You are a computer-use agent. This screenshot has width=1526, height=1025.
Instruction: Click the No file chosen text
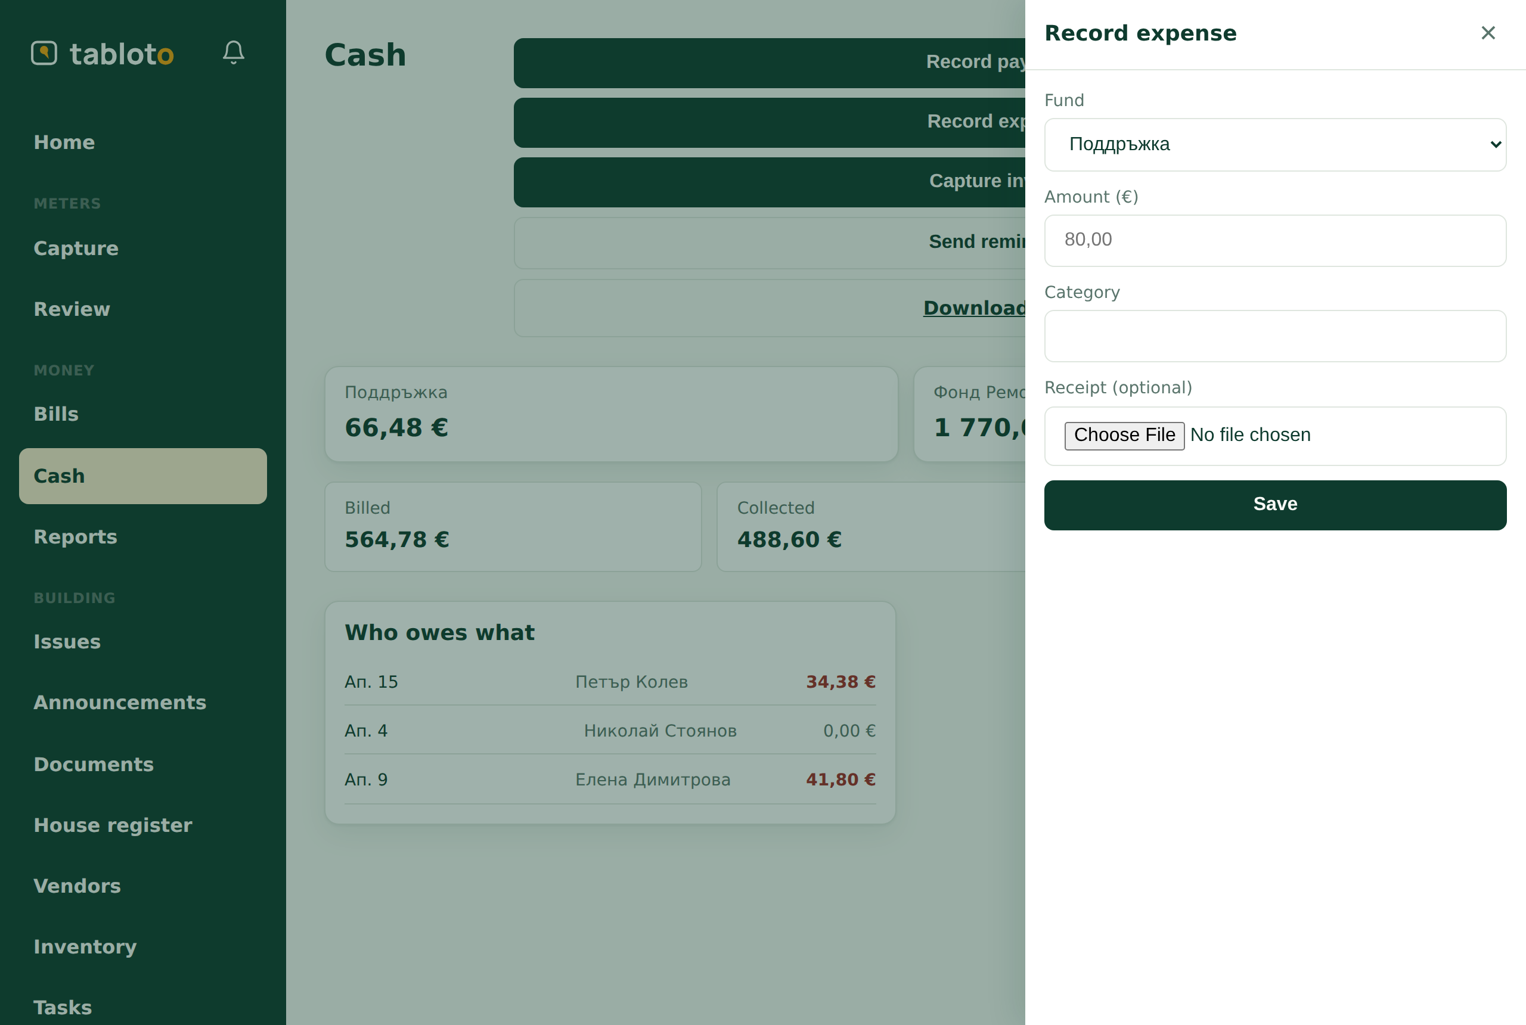click(x=1250, y=436)
